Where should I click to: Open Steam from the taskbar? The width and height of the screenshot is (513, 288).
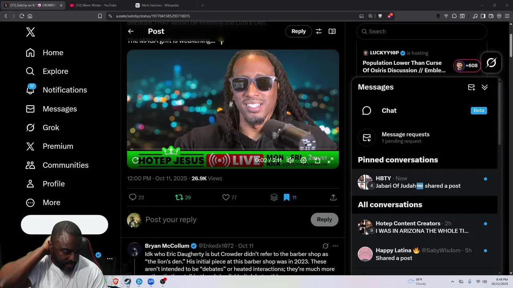click(x=127, y=282)
